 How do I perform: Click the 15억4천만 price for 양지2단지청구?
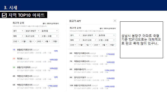coord(111,78)
